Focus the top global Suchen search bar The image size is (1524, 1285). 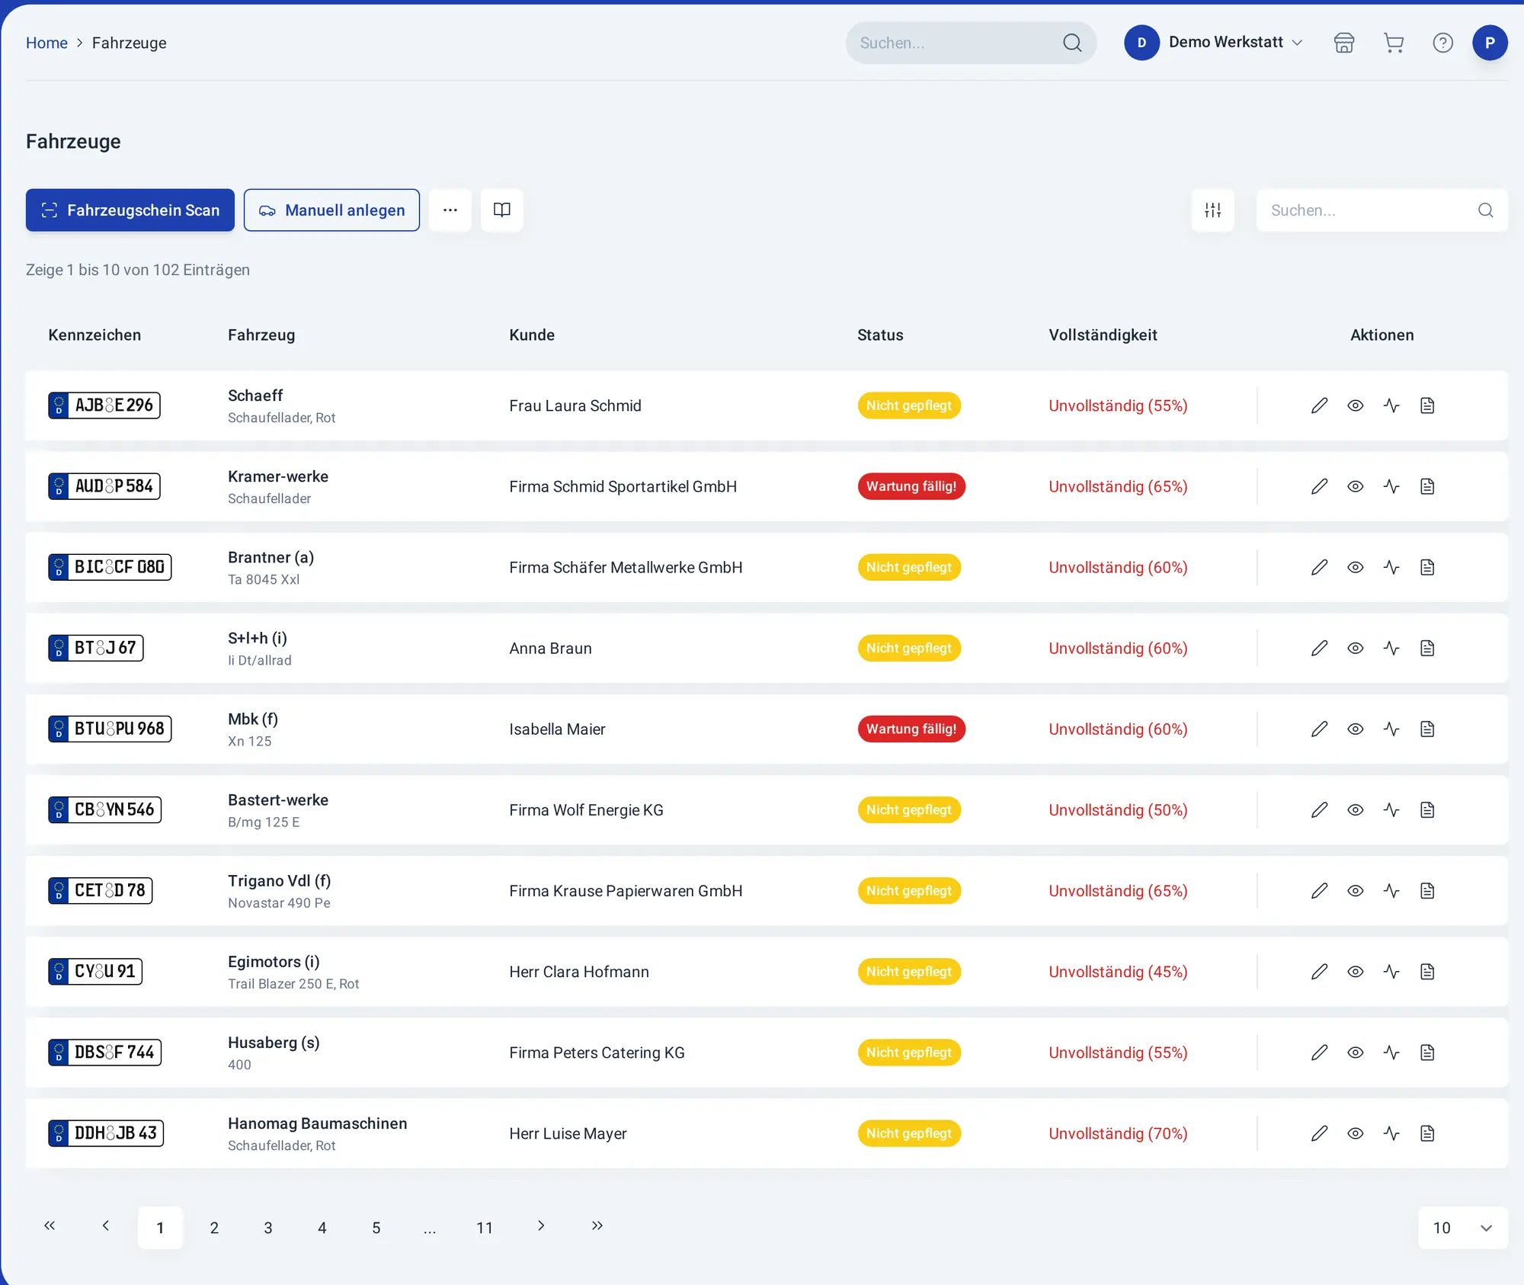[x=971, y=43]
